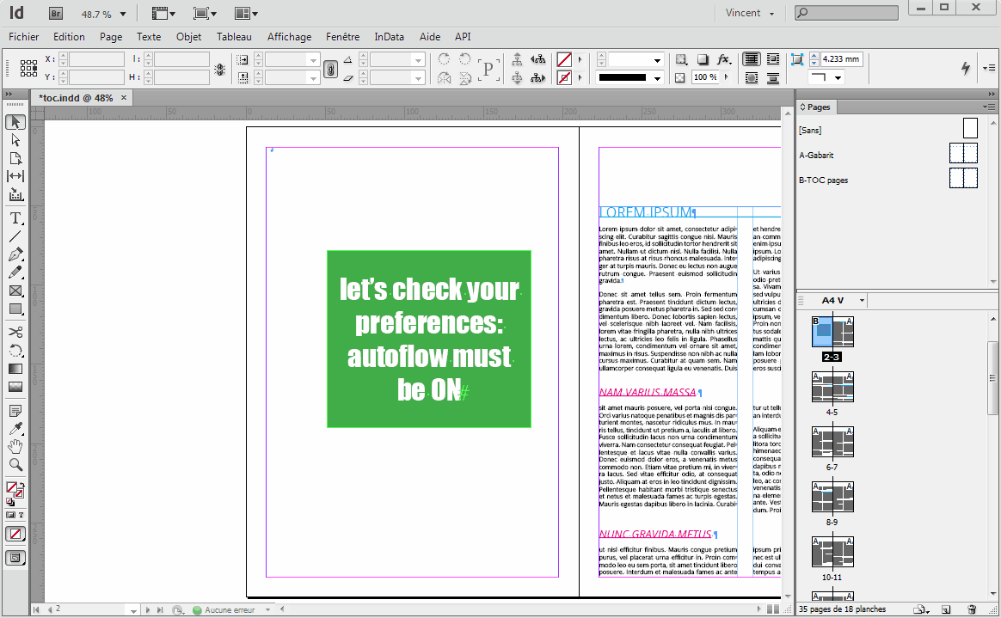The width and height of the screenshot is (1001, 618).
Task: Select the Scissors tool
Action: [x=14, y=332]
